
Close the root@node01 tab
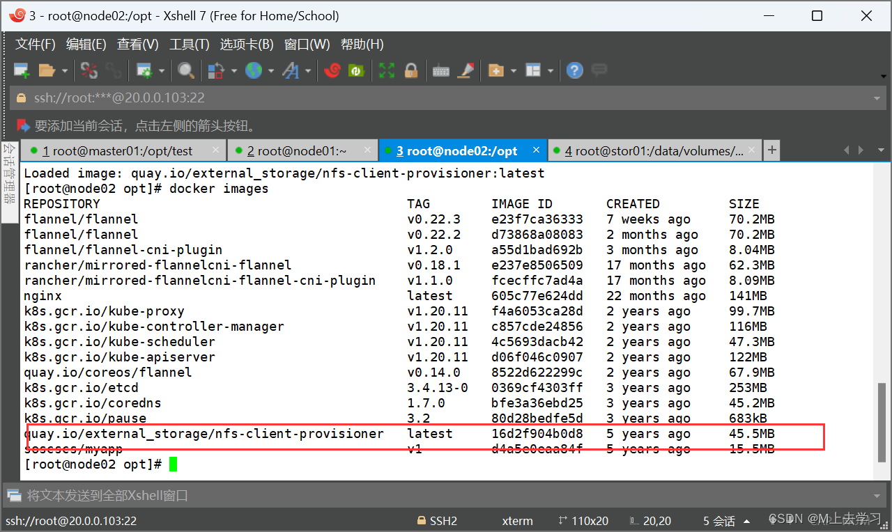point(368,150)
